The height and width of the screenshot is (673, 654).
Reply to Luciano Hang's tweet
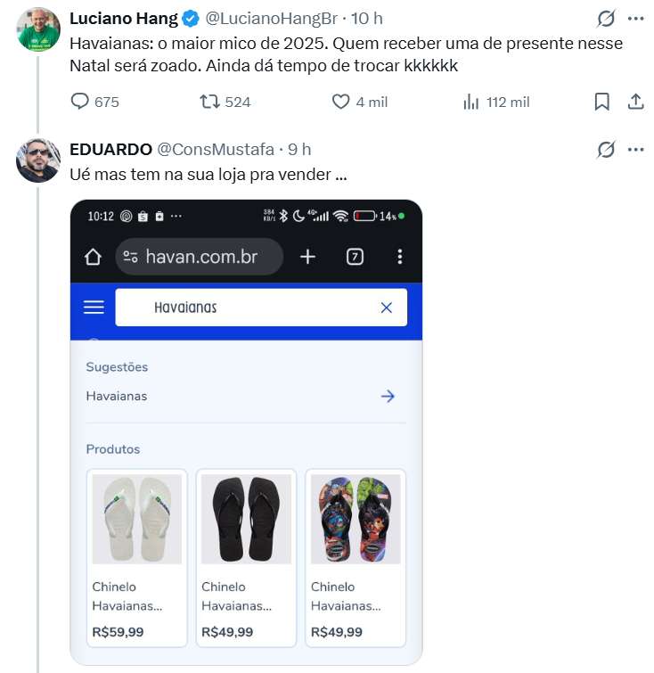pos(80,102)
